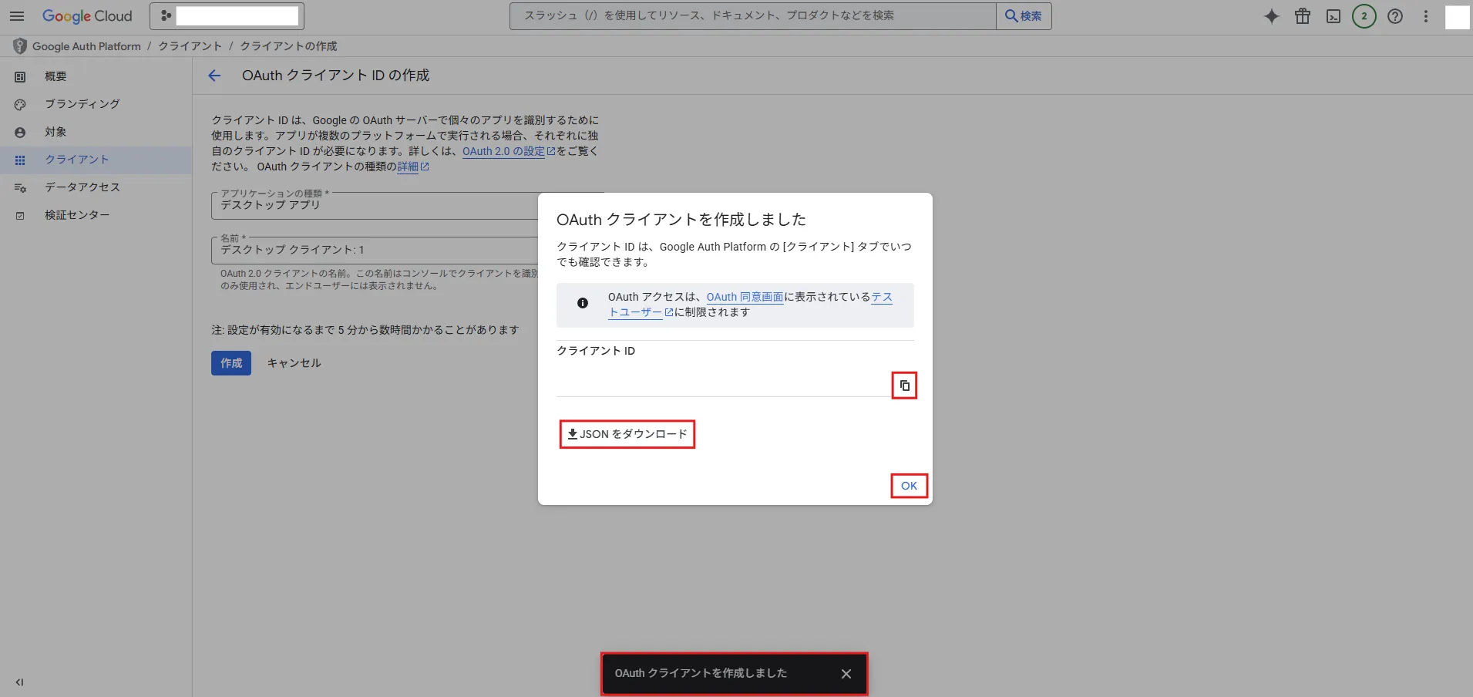Click Google Auth Platform shield icon
Image resolution: width=1473 pixels, height=697 pixels.
click(20, 46)
